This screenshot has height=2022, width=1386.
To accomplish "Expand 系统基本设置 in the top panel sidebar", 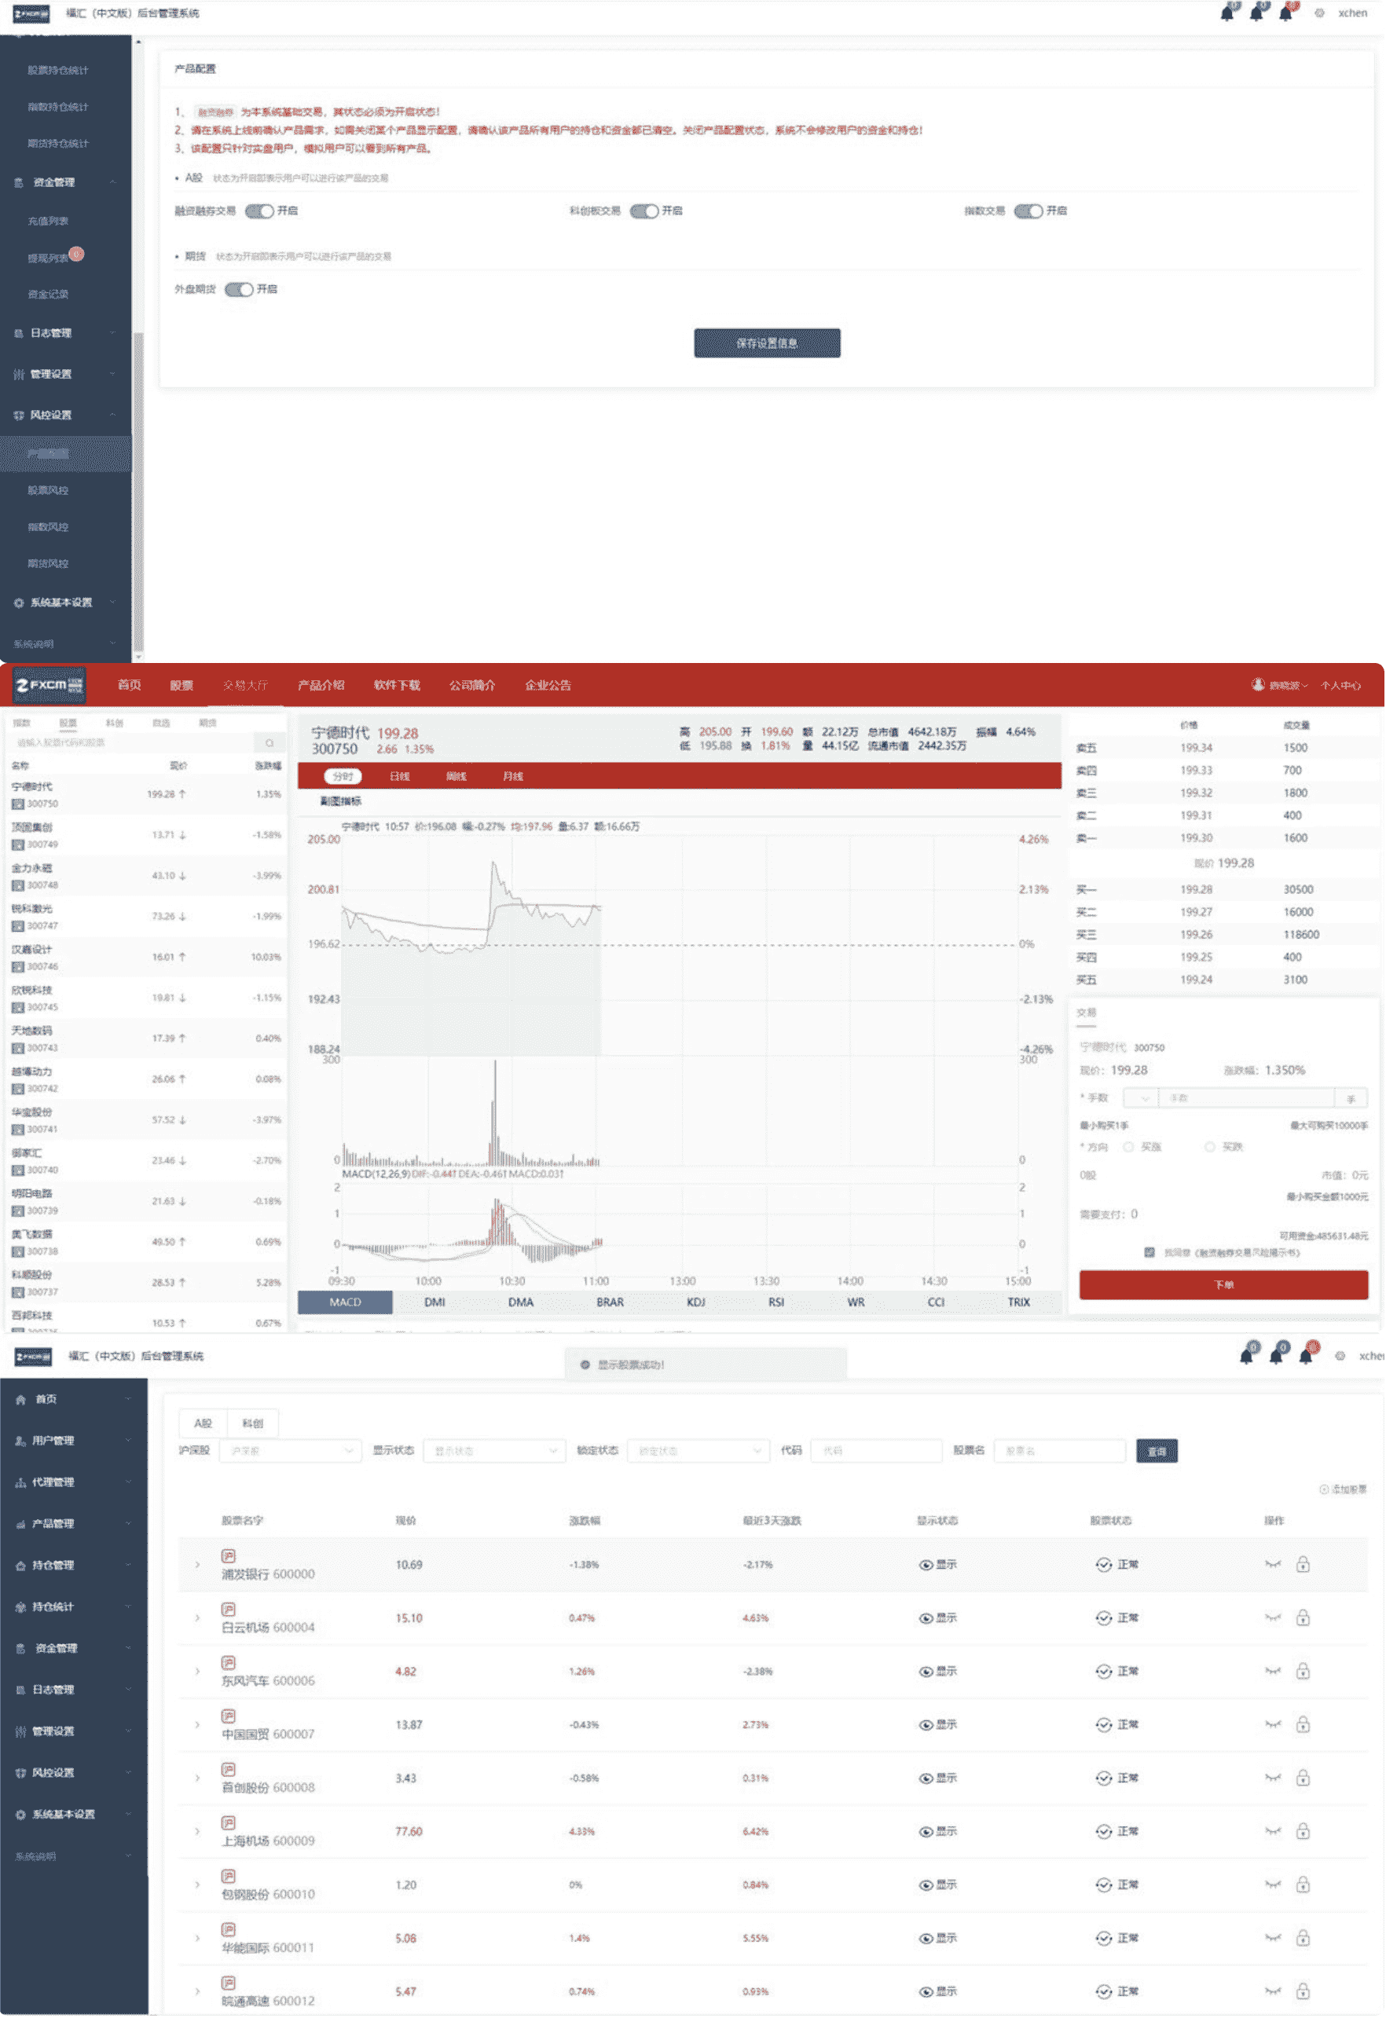I will pyautogui.click(x=65, y=603).
